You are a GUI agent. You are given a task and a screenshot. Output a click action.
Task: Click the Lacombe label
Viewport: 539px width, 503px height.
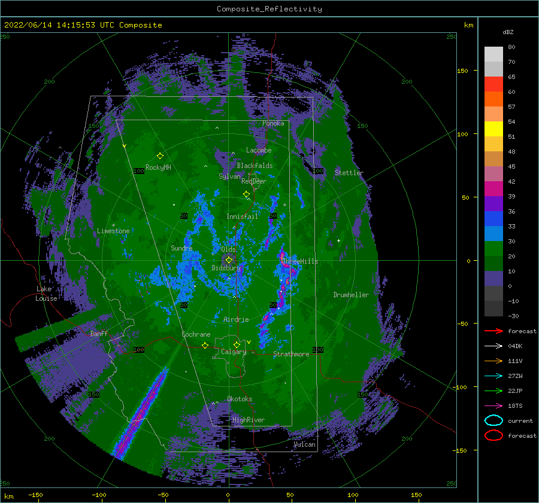(259, 150)
